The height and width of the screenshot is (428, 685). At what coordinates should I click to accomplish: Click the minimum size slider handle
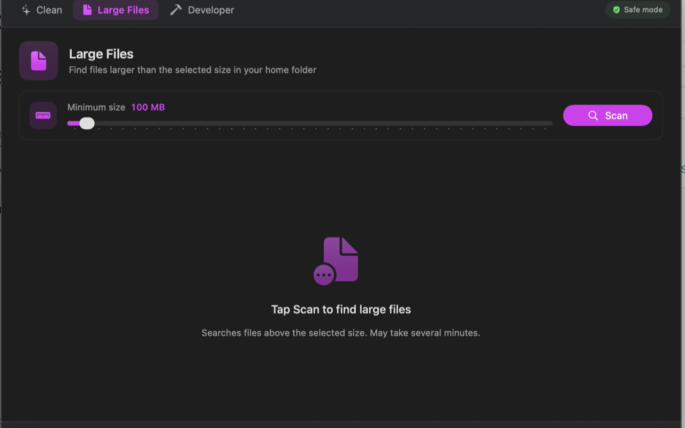tap(87, 124)
